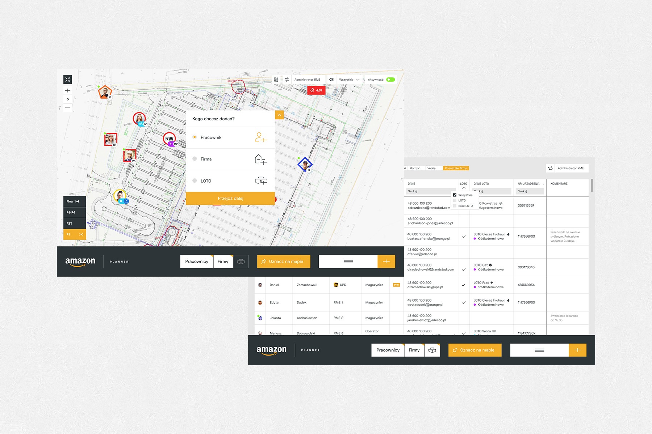
Task: Choose the Flow 1-4 map layer
Action: click(75, 201)
